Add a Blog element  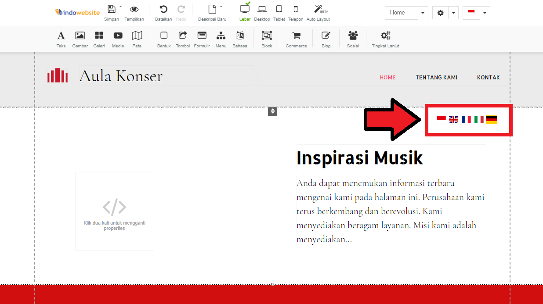(326, 39)
